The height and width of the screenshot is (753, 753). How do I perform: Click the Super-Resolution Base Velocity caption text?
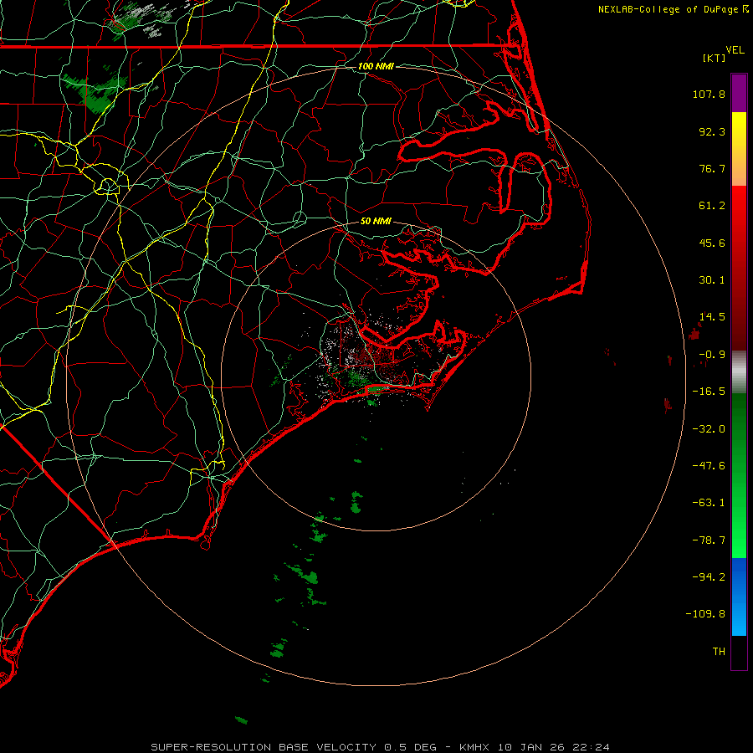click(x=381, y=747)
